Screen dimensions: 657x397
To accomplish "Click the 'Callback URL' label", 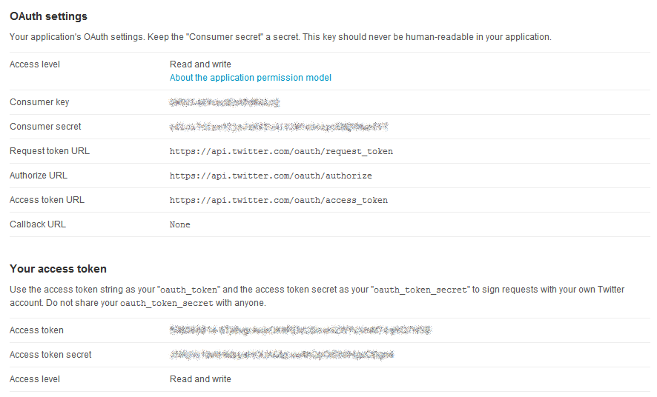I will [x=38, y=224].
